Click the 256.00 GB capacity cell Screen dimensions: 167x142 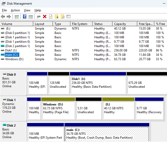(x=121, y=50)
